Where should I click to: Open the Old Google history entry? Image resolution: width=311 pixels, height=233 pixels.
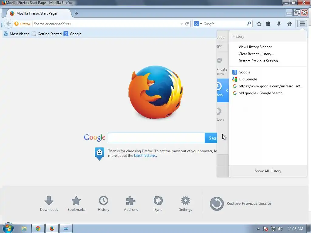(268, 79)
